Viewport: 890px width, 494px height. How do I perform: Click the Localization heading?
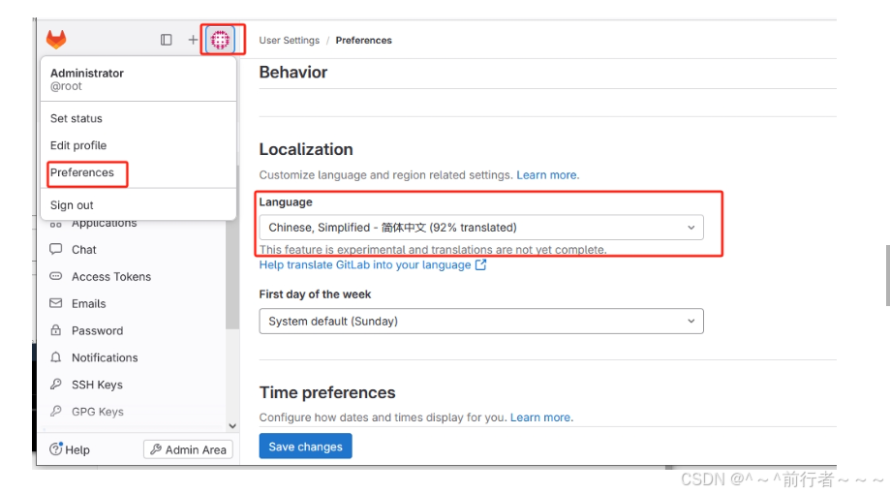[x=306, y=149]
